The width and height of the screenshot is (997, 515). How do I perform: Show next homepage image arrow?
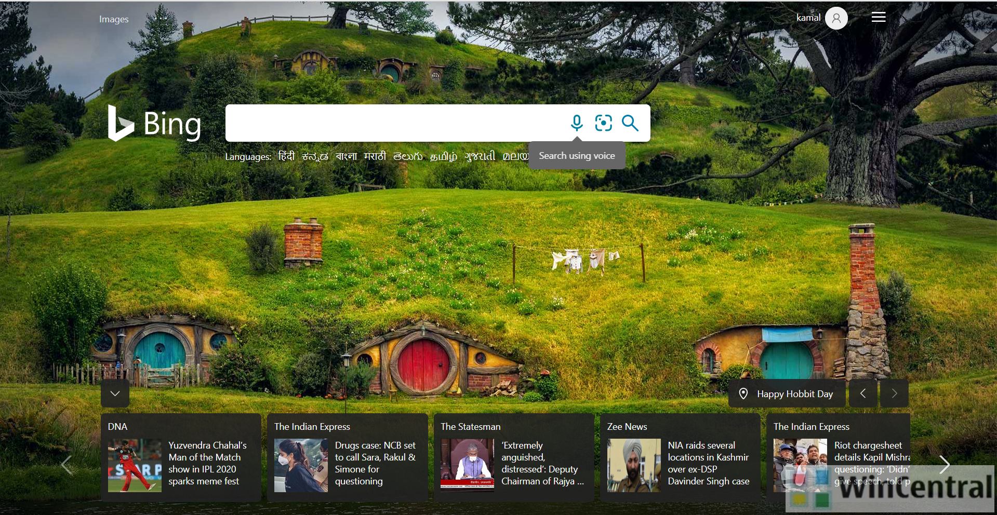[x=894, y=394]
